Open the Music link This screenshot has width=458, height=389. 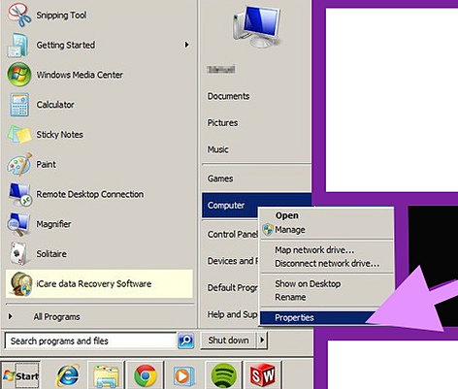[217, 149]
